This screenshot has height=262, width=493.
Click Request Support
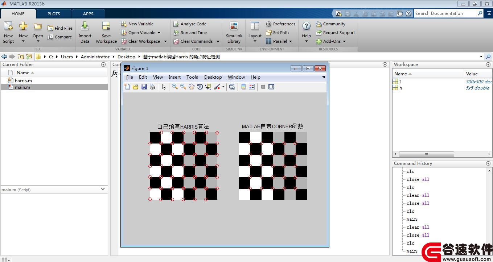click(335, 33)
